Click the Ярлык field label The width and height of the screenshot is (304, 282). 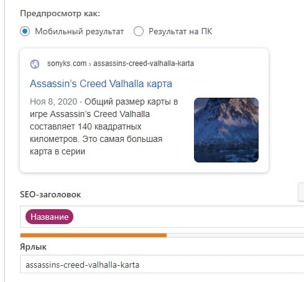click(x=33, y=247)
